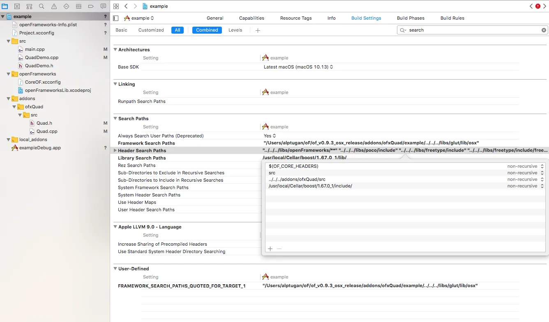The image size is (549, 322).
Task: Click the red error indicator icon
Action: 538,6
